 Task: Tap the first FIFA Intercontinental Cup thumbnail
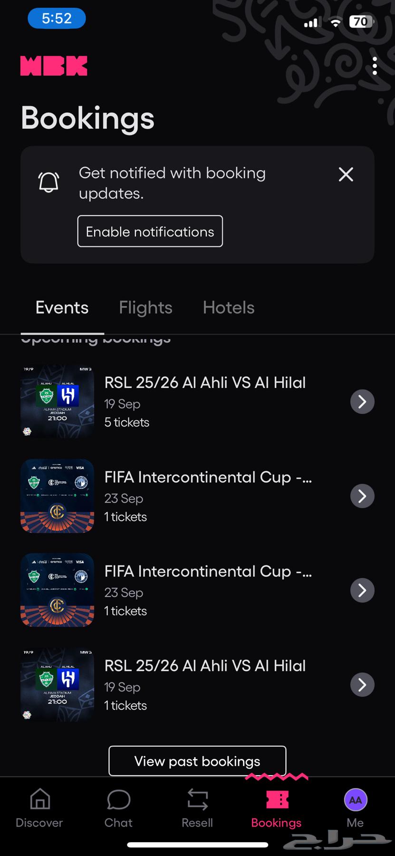[57, 496]
